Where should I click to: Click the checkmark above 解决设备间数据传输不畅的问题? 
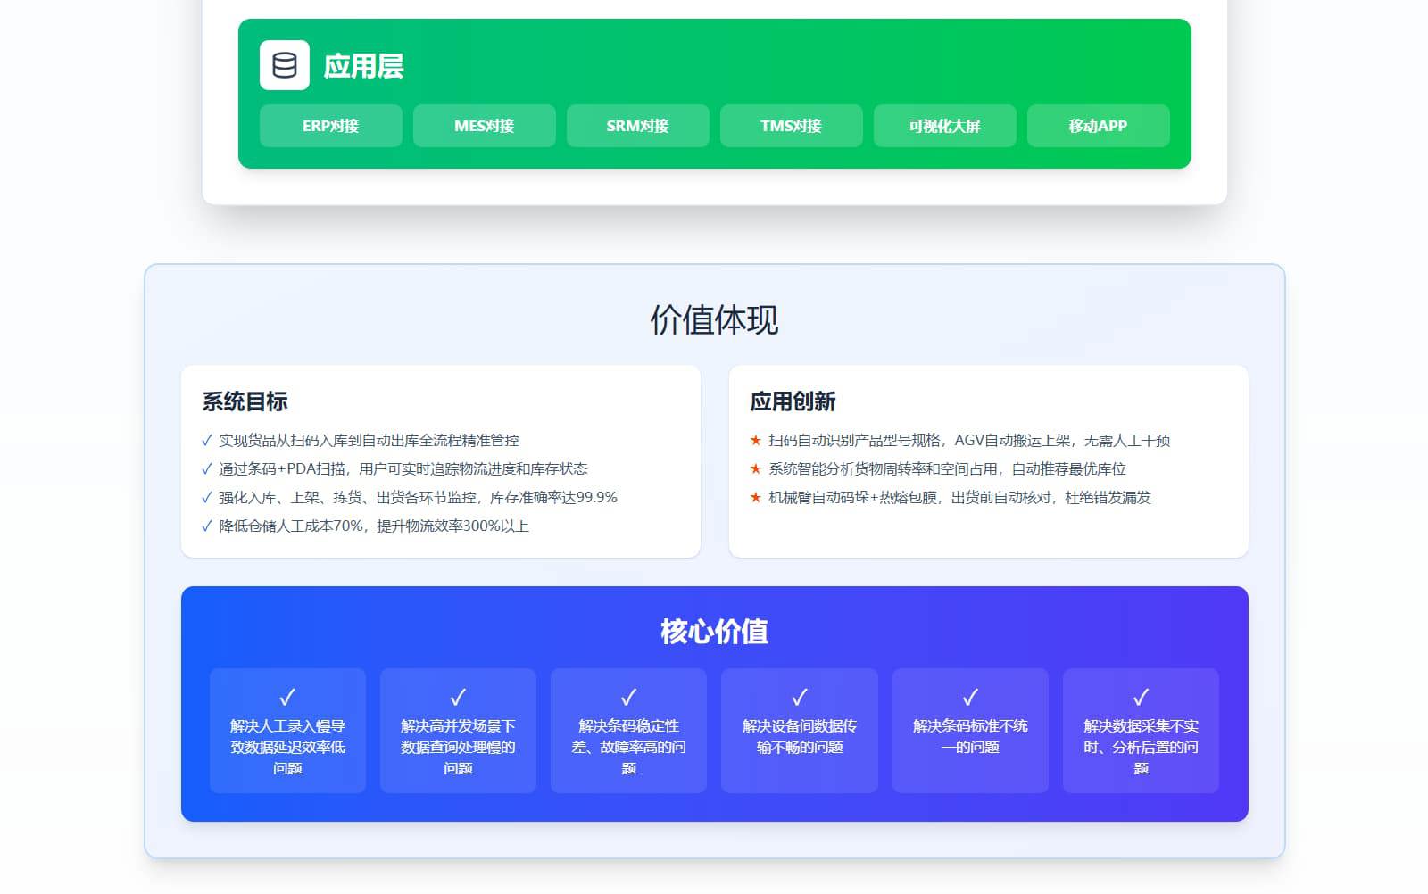click(800, 697)
